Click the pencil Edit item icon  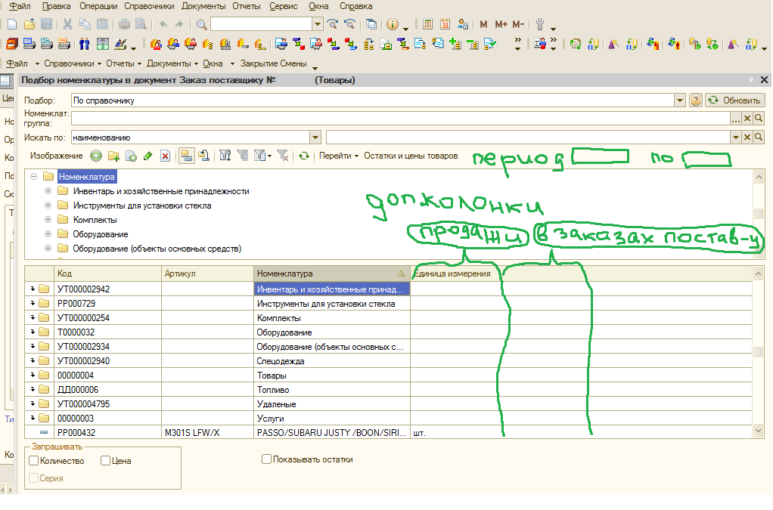click(x=147, y=156)
